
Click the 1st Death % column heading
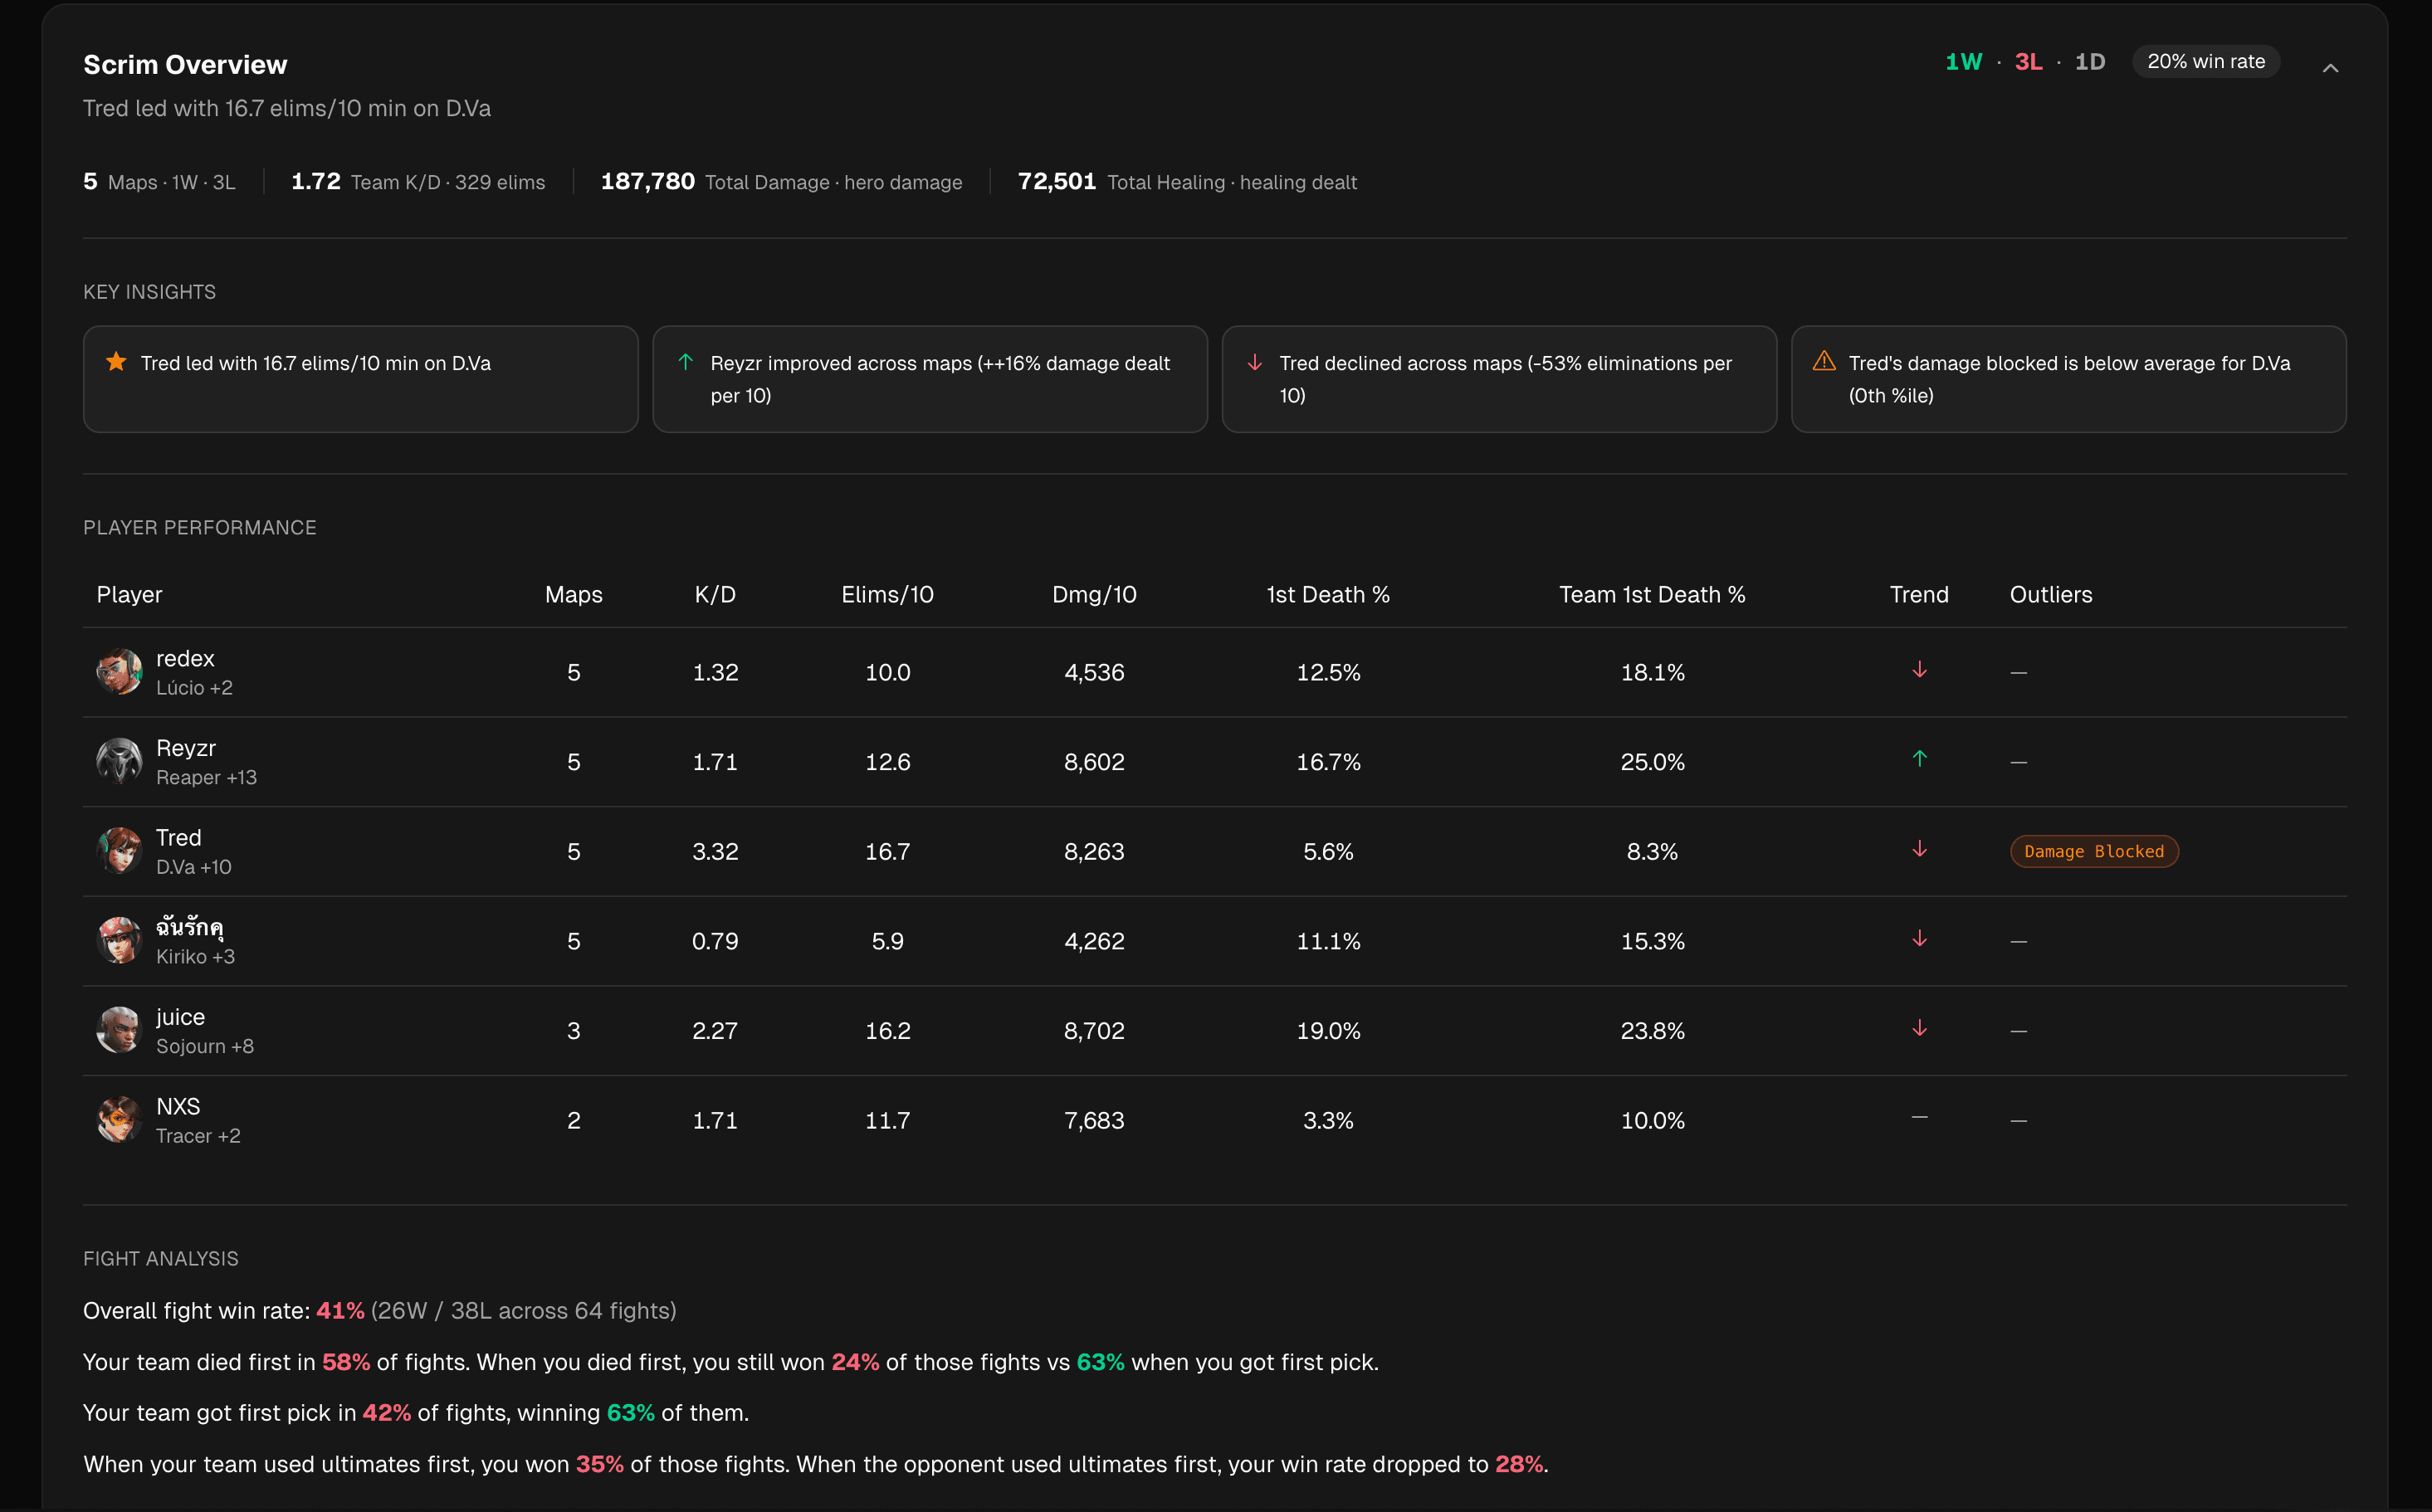point(1328,594)
